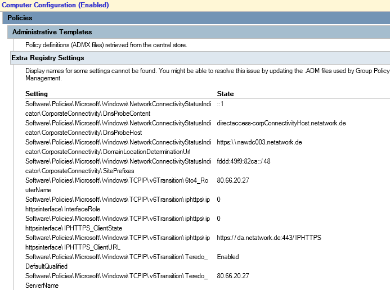Select the https:\\nawdc003.netatwork.de value
Viewport: 390px width, 290px height.
(x=259, y=142)
